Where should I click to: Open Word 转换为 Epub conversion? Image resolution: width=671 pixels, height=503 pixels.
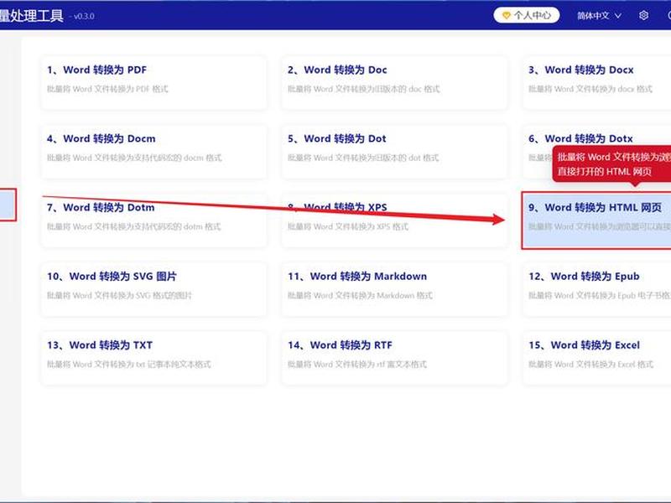(x=597, y=289)
